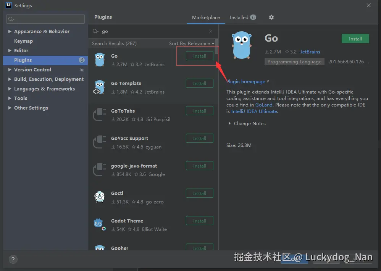Select Plugins in settings tree
381x271 pixels.
click(x=45, y=60)
